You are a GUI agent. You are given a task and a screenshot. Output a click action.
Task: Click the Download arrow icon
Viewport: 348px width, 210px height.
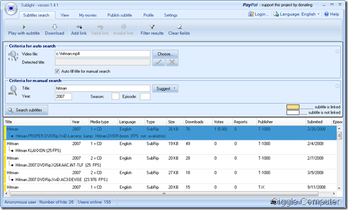tap(55, 27)
